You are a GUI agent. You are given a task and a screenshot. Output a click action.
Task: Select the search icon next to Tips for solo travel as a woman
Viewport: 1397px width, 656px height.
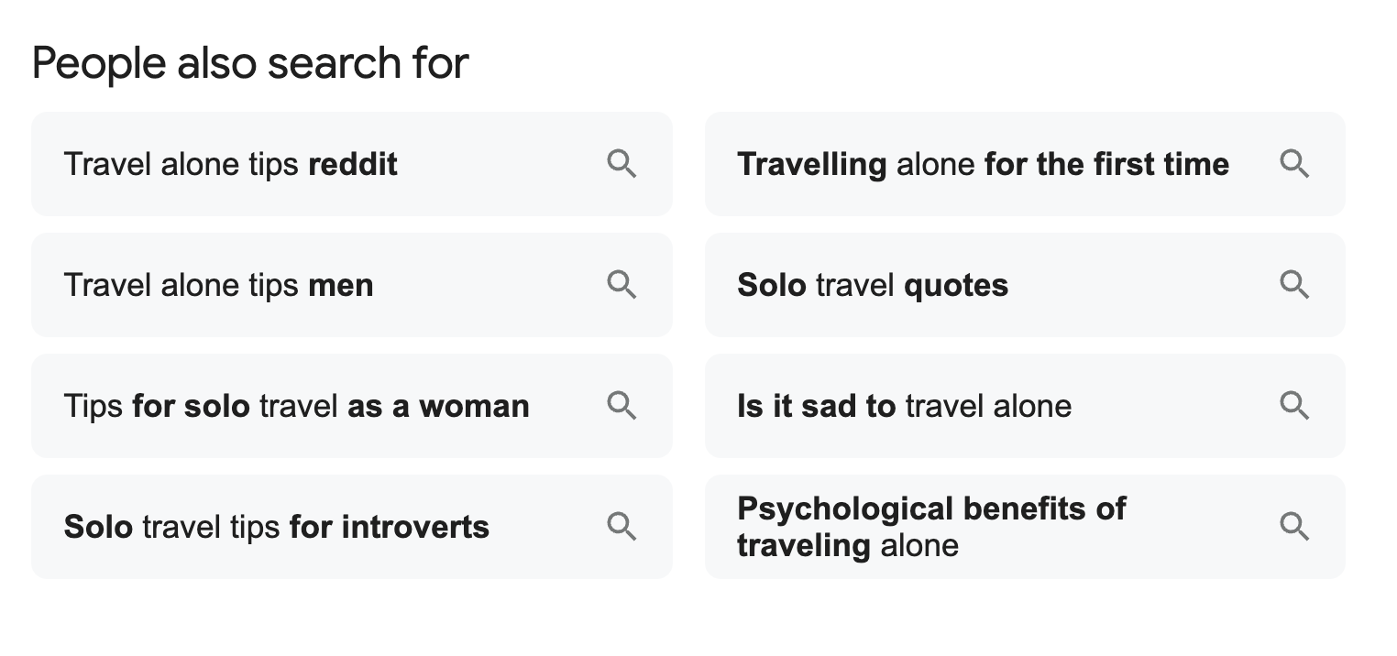pos(621,406)
